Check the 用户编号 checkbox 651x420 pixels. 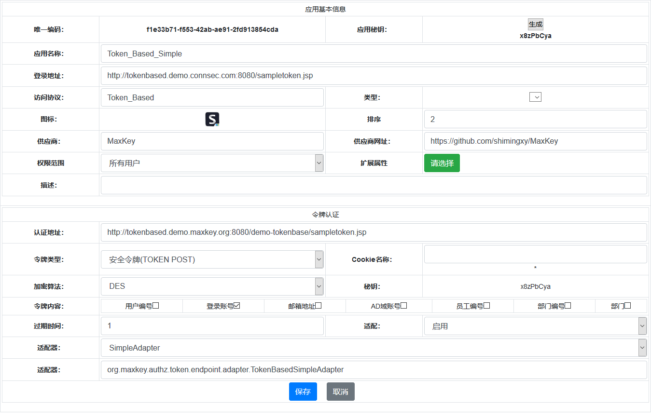156,306
